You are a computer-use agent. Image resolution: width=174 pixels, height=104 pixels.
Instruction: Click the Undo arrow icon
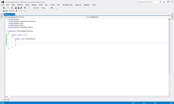click(25, 8)
